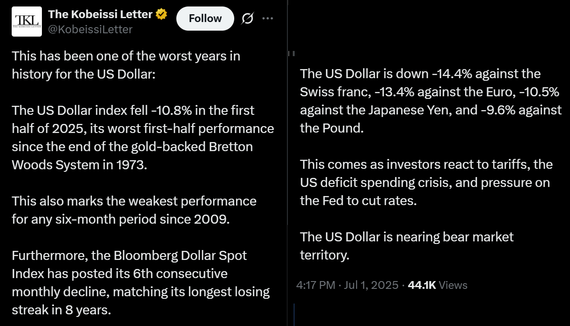This screenshot has width=570, height=326.
Task: Click the gold verified badge
Action: click(162, 14)
